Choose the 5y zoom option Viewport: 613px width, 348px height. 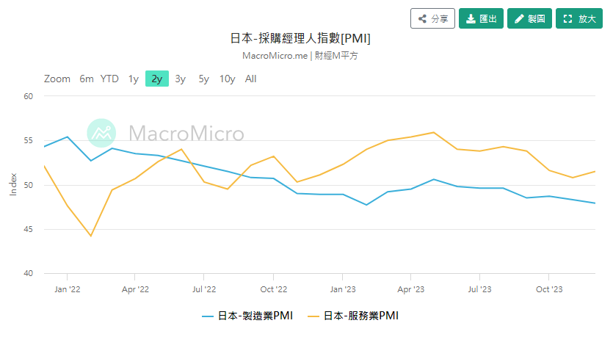203,79
